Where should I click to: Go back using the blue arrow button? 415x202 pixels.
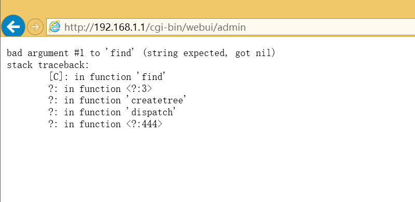click(13, 27)
